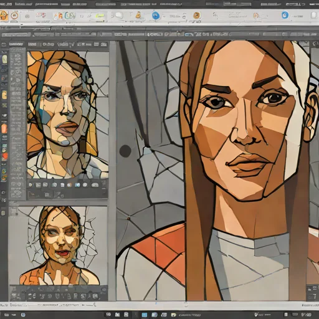Toggle the eye icon above lower-left panel toolbar

click(x=104, y=290)
